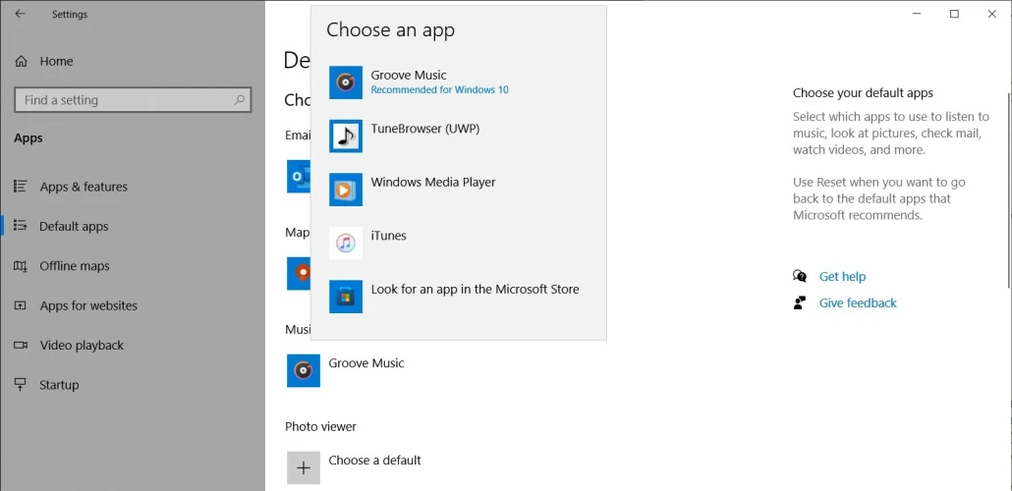Choose the Windows Media Player icon
This screenshot has width=1012, height=491.
[x=345, y=190]
